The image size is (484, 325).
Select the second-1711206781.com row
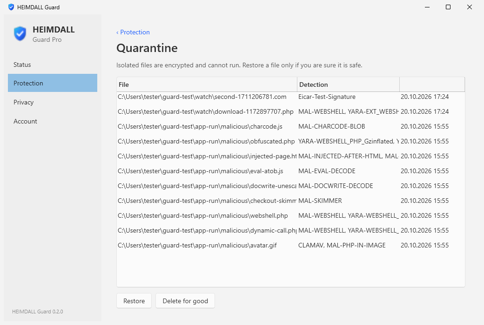click(291, 97)
